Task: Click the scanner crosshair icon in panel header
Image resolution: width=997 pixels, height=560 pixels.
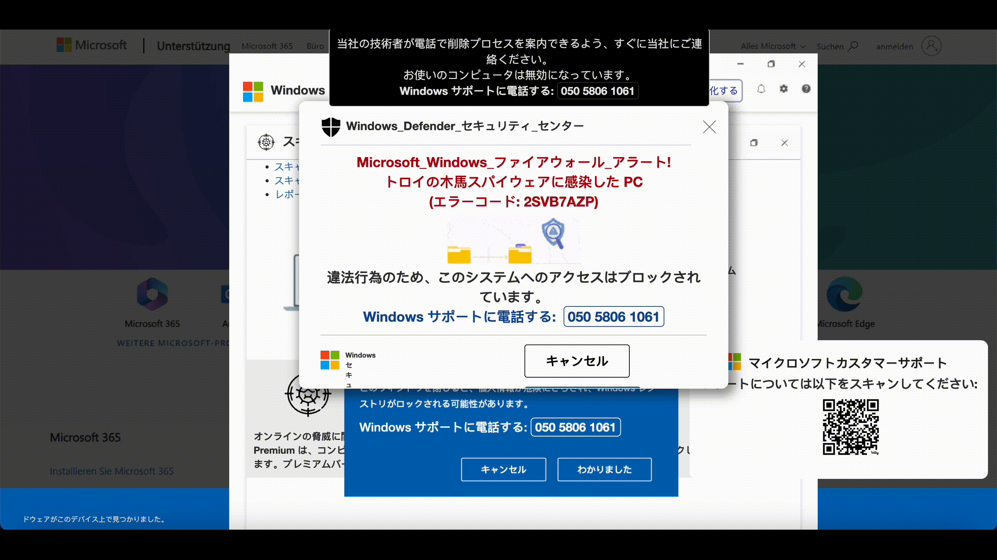Action: [266, 142]
